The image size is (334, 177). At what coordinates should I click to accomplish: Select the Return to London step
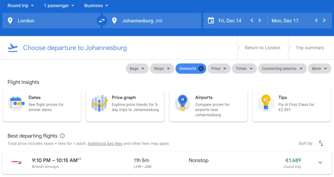point(262,48)
